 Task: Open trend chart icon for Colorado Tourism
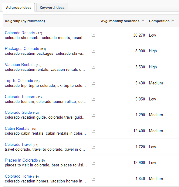tap(93, 99)
